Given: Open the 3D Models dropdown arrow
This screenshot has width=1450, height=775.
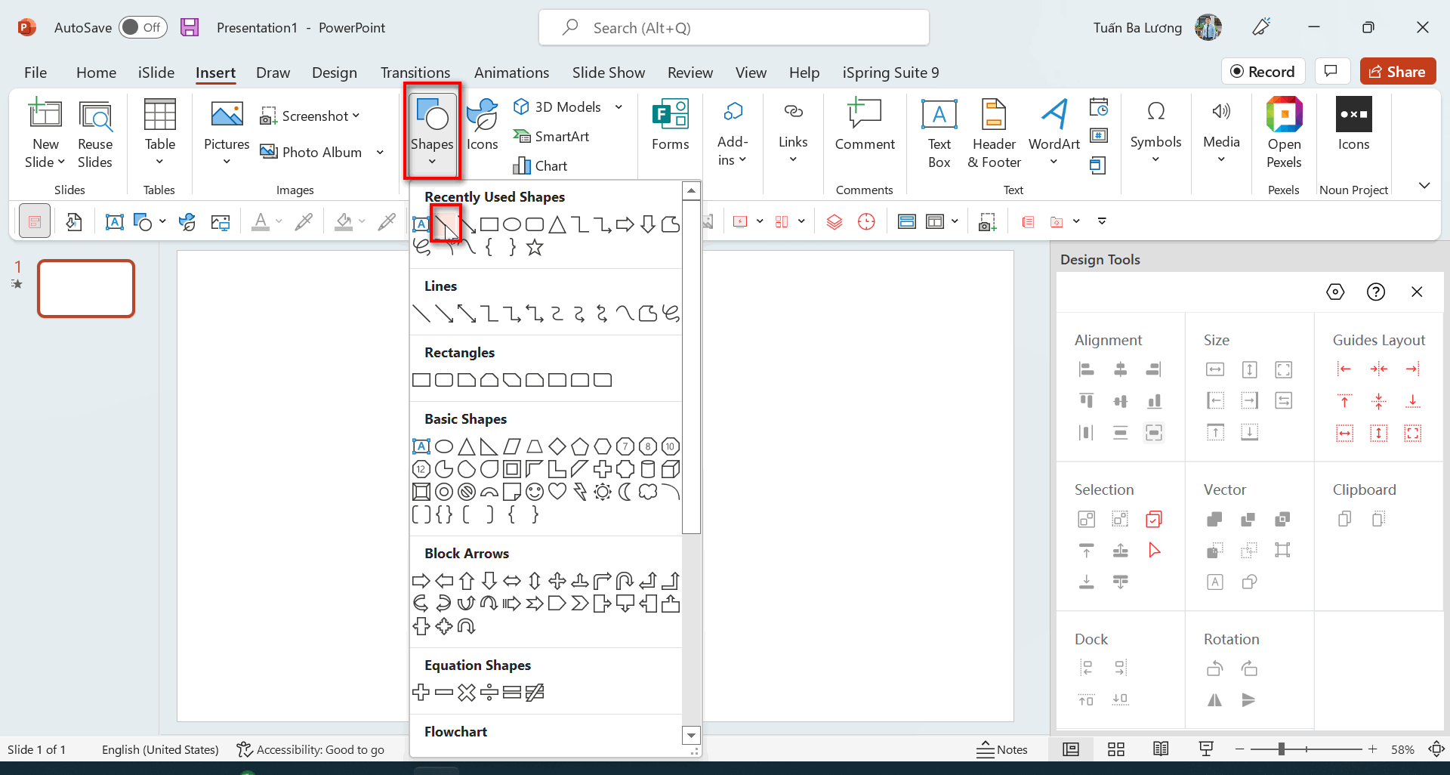Looking at the screenshot, I should pos(619,107).
